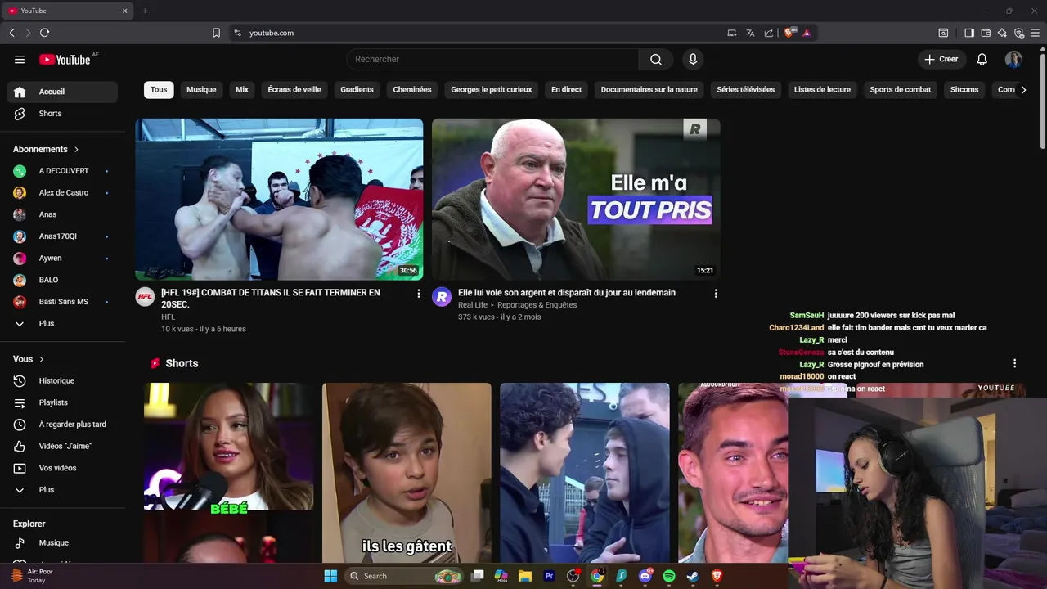Click the translate page icon
Screen dimensions: 1047x589
pos(750,33)
